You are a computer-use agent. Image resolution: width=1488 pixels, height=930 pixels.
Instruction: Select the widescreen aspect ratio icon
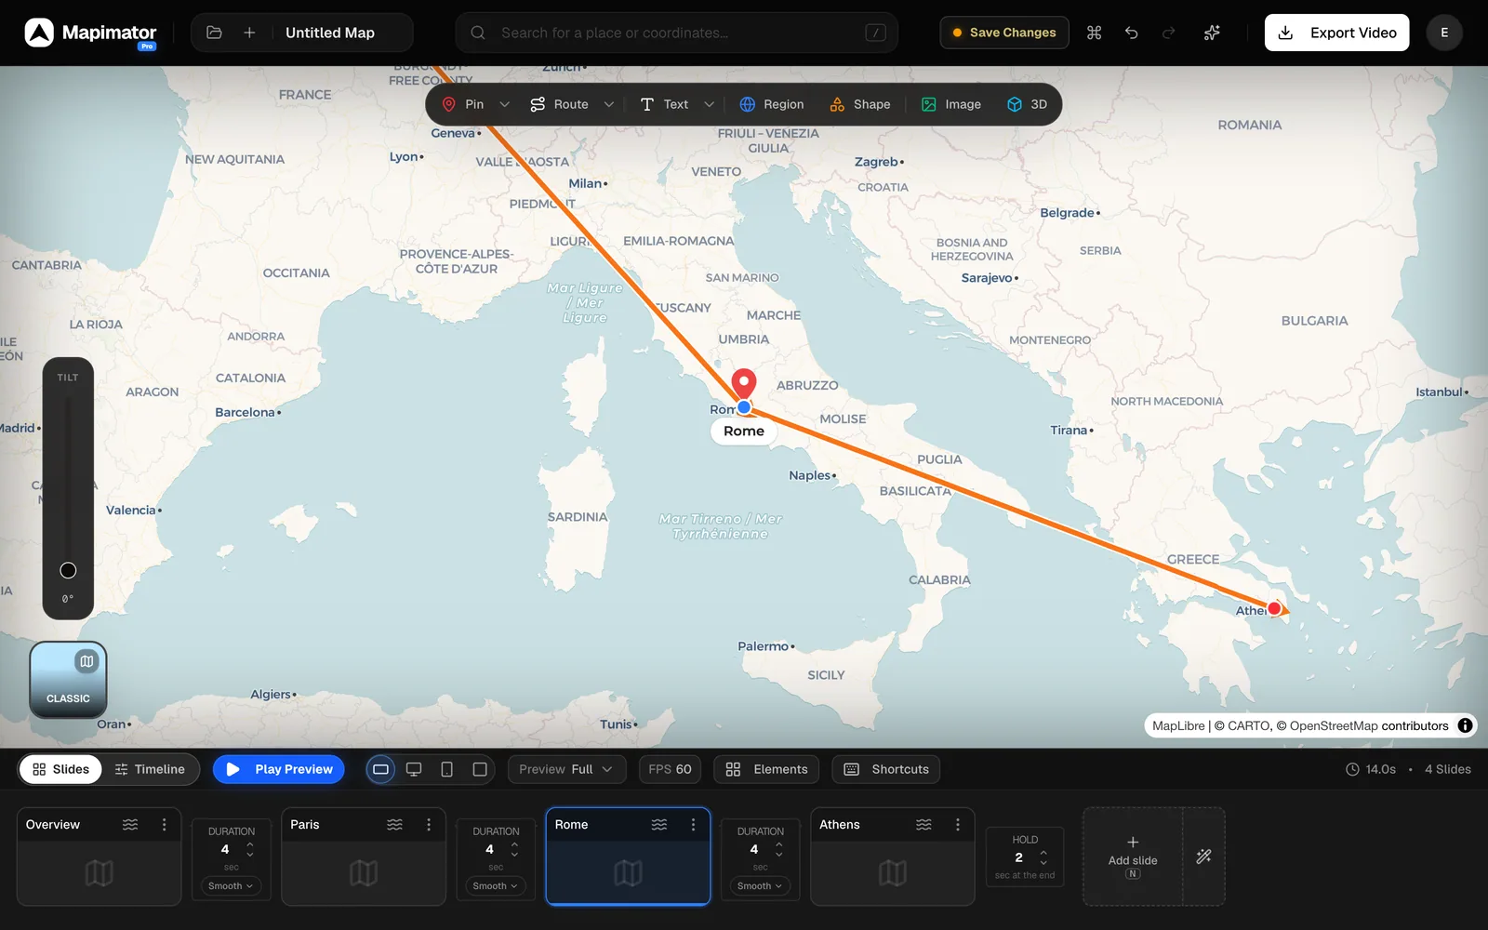pos(380,769)
